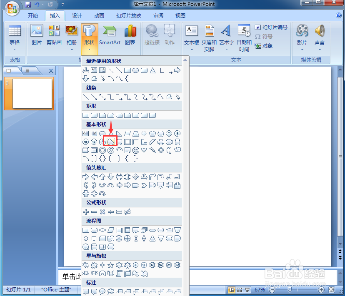Switch to the 设计 tab
Screen dimensions: 345x296
tap(77, 16)
